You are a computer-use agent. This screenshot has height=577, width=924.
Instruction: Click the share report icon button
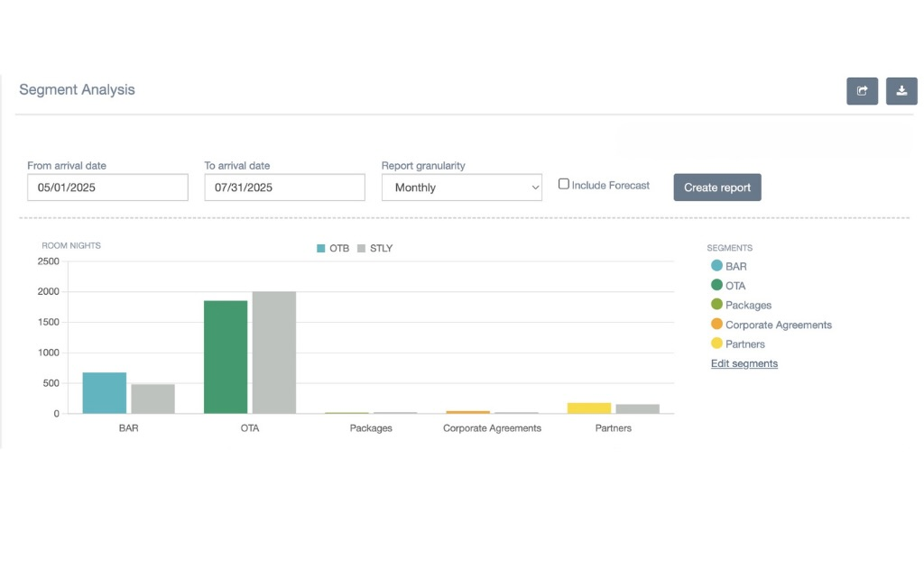pos(862,91)
